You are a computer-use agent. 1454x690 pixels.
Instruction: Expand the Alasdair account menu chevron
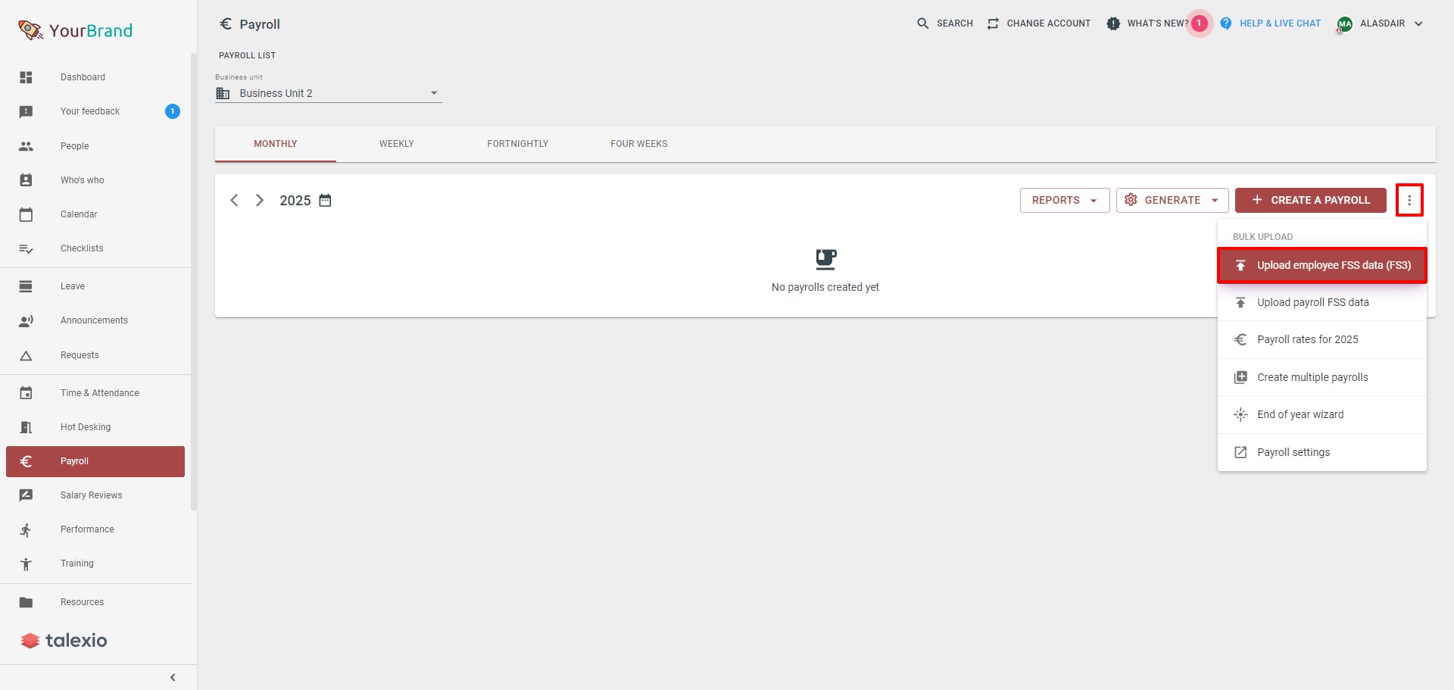point(1418,23)
